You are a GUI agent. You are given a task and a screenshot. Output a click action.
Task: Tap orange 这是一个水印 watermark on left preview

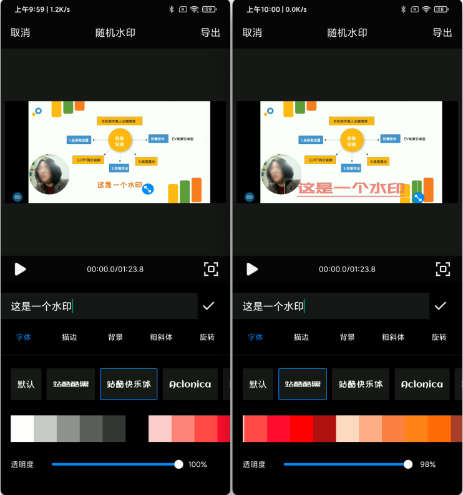pos(120,185)
